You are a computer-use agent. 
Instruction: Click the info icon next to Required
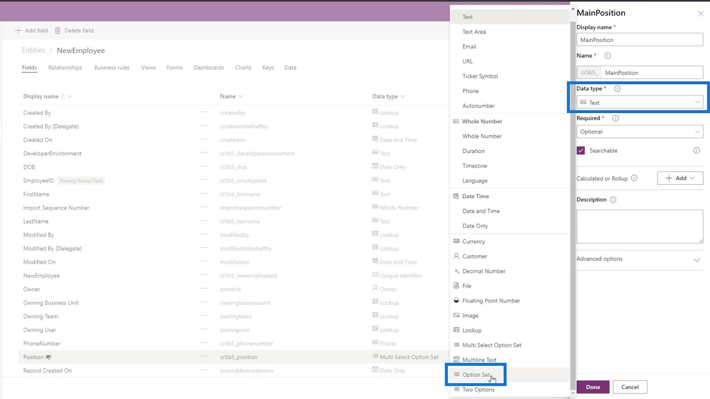click(615, 118)
